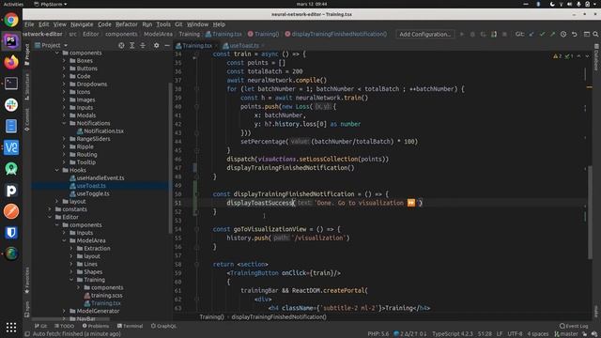Click the Run configuration play icon
The height and width of the screenshot is (338, 601).
point(462,34)
